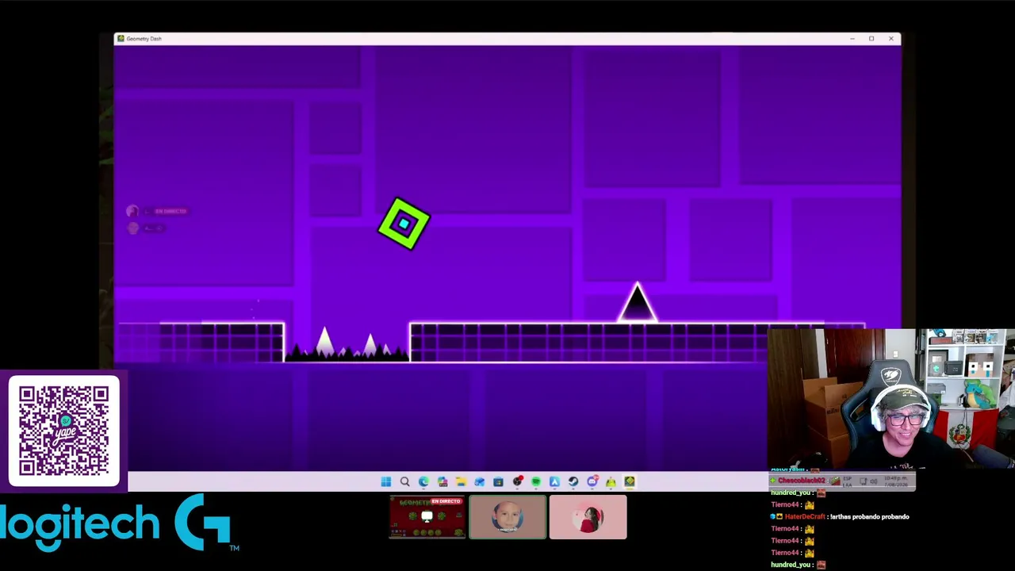
Task: Select the boy's face avatar thumbnail
Action: [x=507, y=517]
